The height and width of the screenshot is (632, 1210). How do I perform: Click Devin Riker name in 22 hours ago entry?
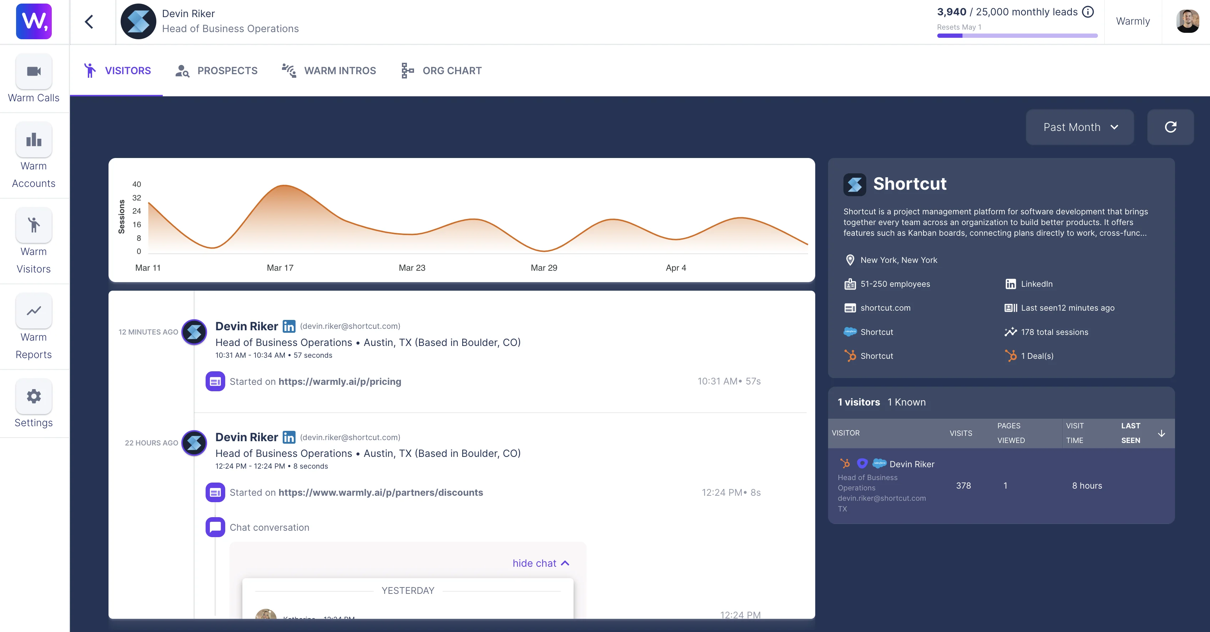tap(247, 437)
